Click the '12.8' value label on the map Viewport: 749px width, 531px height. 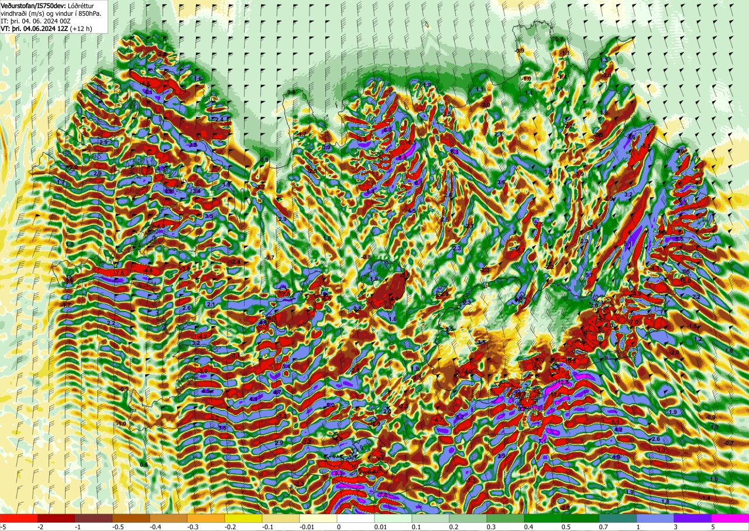[x=564, y=382]
